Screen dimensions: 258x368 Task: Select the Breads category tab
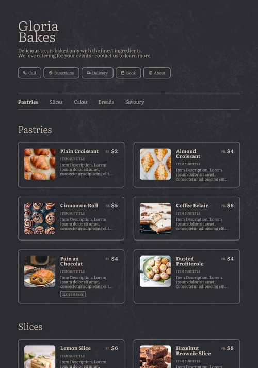coord(106,102)
